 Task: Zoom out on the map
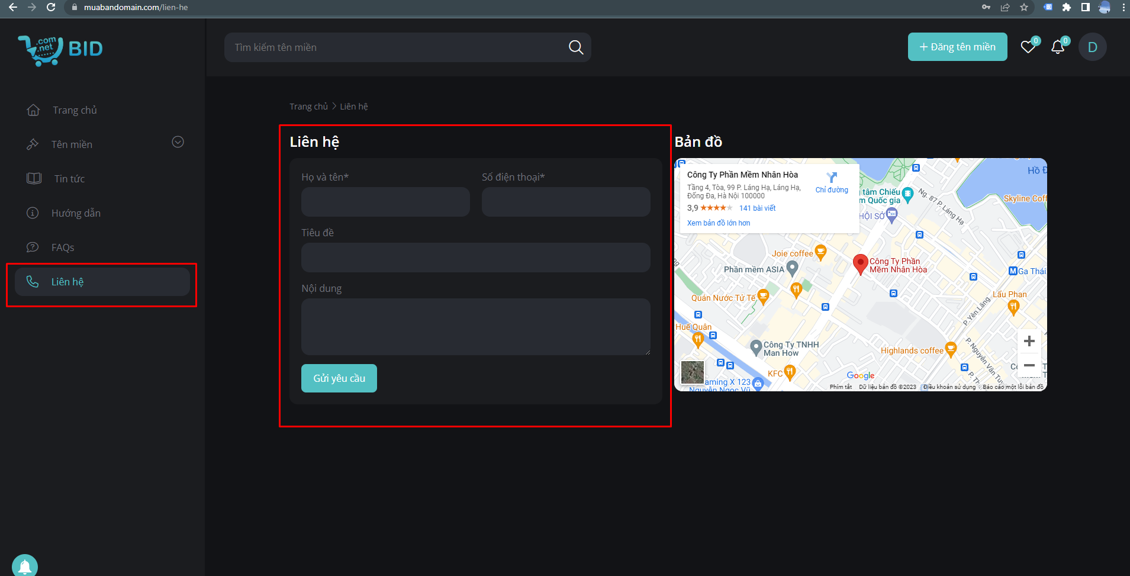pyautogui.click(x=1029, y=365)
